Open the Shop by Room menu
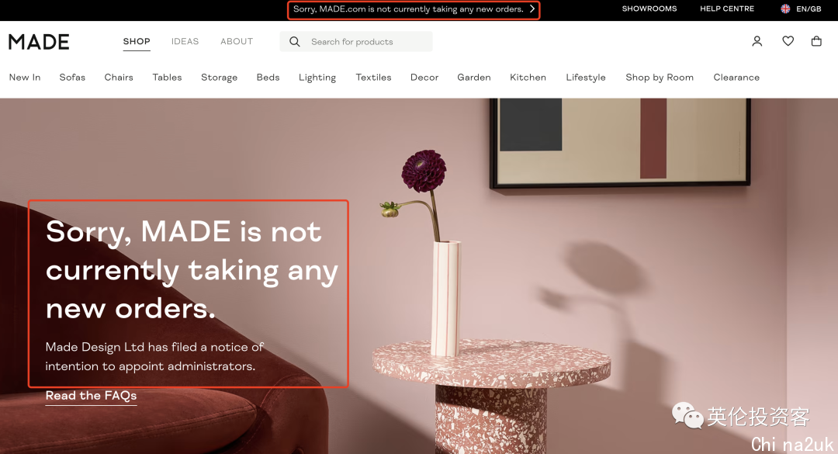 660,78
